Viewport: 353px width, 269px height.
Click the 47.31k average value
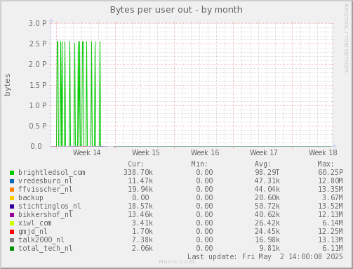pos(267,181)
